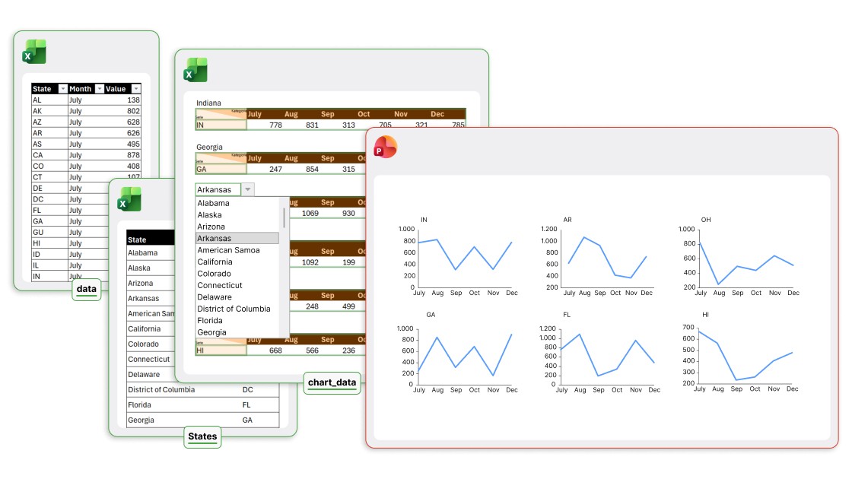
Task: Open the Month column filter arrow
Action: pyautogui.click(x=98, y=89)
